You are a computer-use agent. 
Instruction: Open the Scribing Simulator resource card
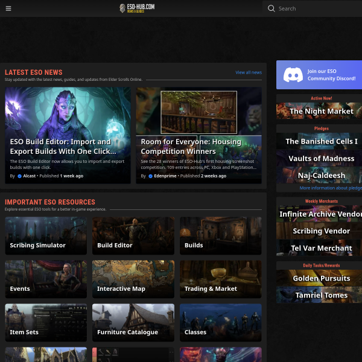46,236
